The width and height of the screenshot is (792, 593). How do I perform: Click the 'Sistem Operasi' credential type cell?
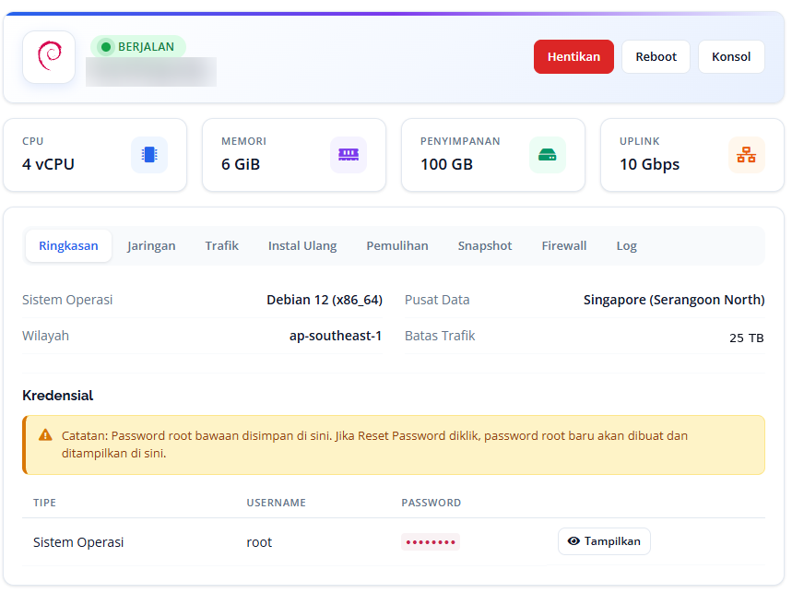point(78,542)
